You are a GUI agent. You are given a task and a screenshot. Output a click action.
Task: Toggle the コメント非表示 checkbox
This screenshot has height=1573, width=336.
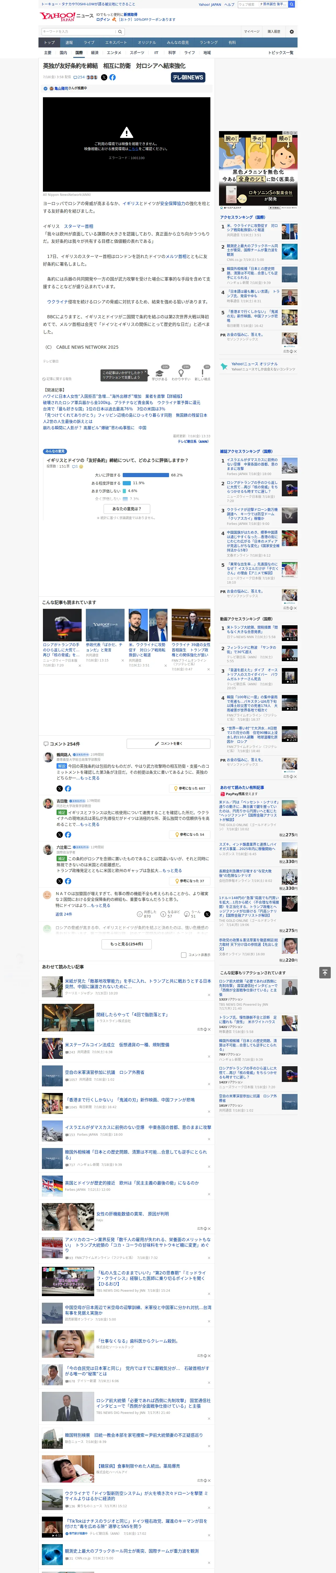tap(183, 955)
